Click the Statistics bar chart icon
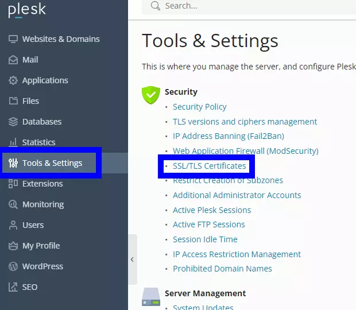Image resolution: width=356 pixels, height=310 pixels. click(13, 142)
